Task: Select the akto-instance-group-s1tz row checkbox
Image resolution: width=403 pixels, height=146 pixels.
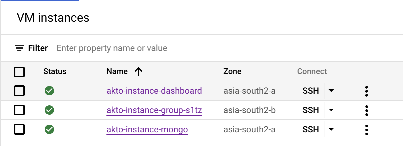Action: tap(19, 110)
